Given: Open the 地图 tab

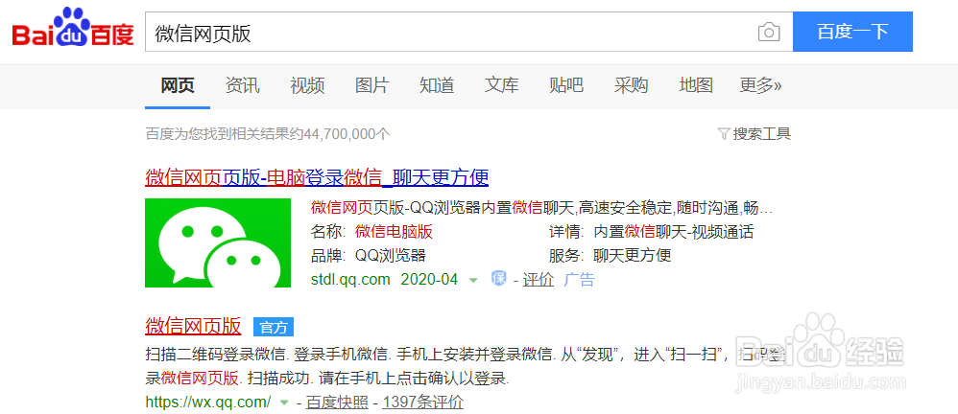Looking at the screenshot, I should 696,85.
